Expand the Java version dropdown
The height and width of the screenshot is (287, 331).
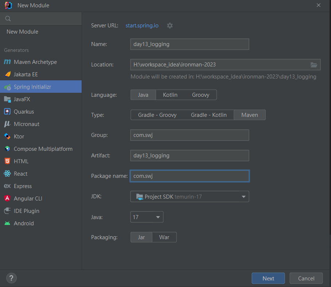[158, 217]
